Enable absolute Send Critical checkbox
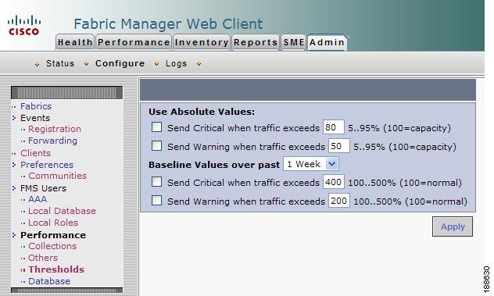 pos(156,127)
